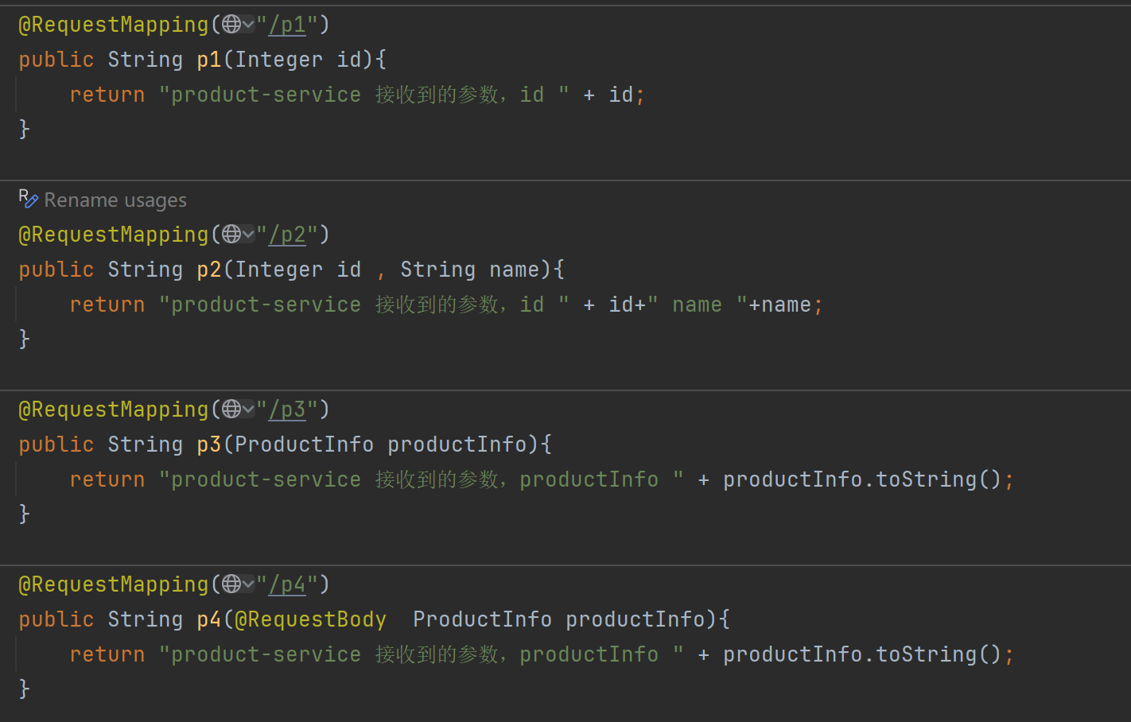Follow the /p1 URL path link
The height and width of the screenshot is (722, 1131).
287,25
